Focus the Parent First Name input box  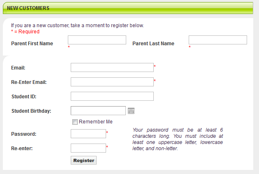[97, 40]
